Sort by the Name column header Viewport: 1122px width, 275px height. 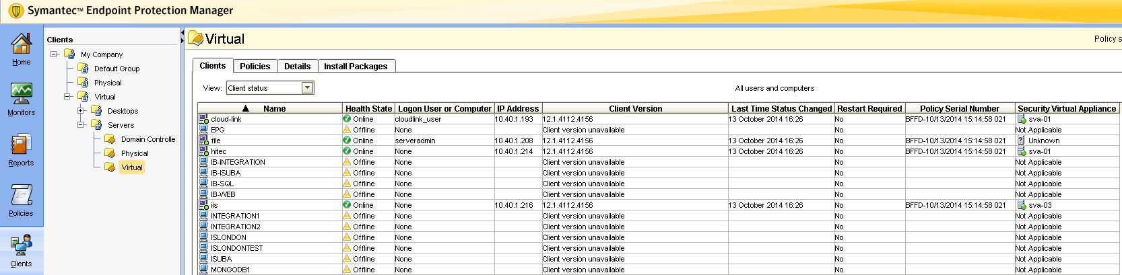coord(270,108)
